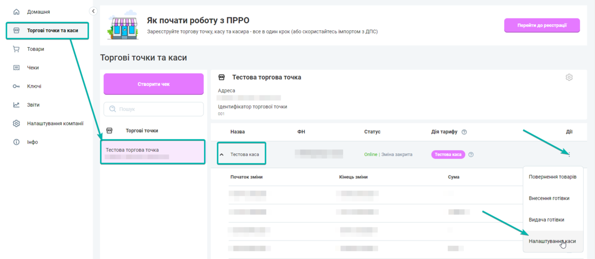Click the Перейти до реєстрації button

(541, 25)
